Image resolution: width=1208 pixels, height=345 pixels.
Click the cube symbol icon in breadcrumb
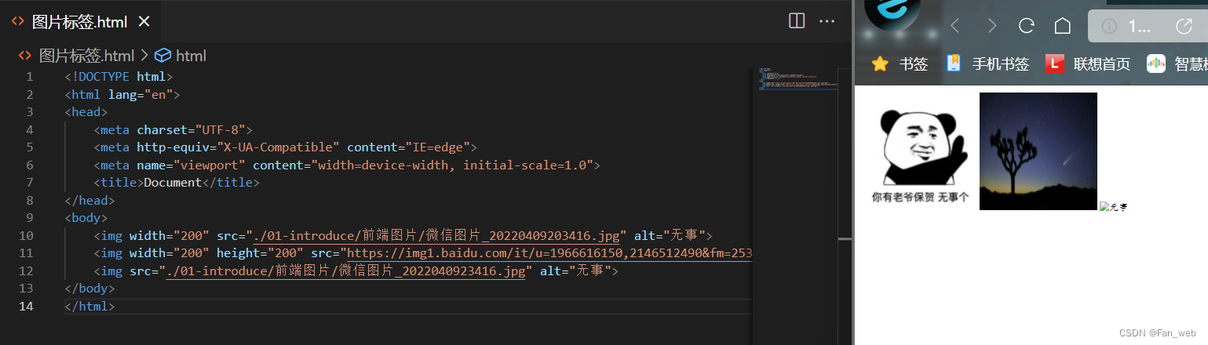coord(162,56)
